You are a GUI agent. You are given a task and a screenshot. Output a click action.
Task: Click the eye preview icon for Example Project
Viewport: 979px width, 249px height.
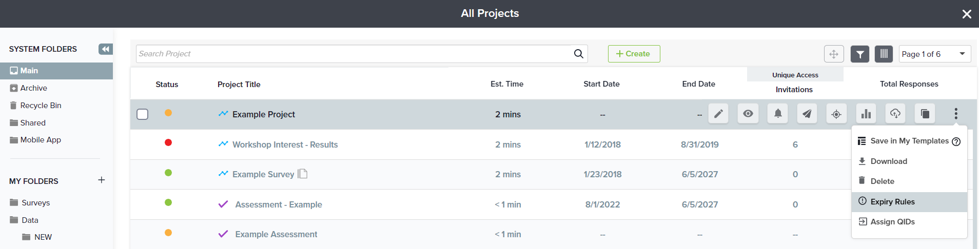[748, 114]
